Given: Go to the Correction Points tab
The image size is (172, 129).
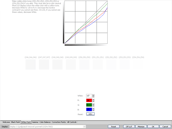Looking at the screenshot, I should (59, 122).
